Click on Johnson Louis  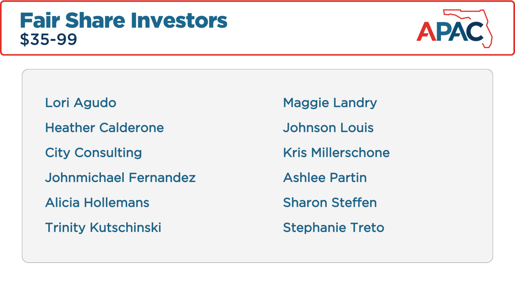click(328, 128)
